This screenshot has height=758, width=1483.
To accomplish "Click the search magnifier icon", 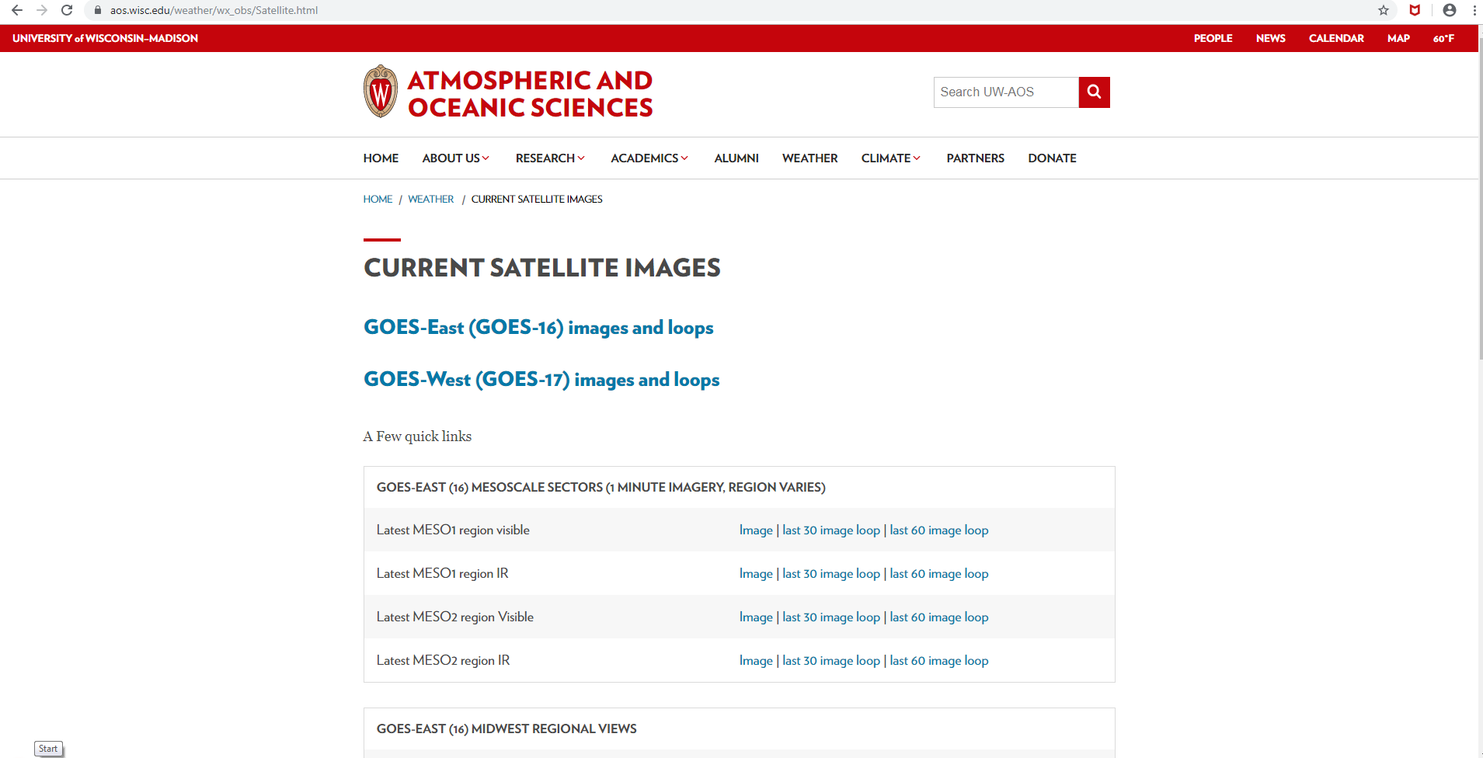I will [1094, 92].
